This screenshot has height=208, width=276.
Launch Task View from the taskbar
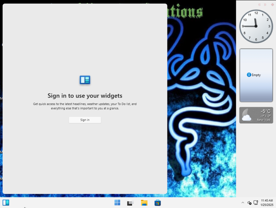click(130, 203)
